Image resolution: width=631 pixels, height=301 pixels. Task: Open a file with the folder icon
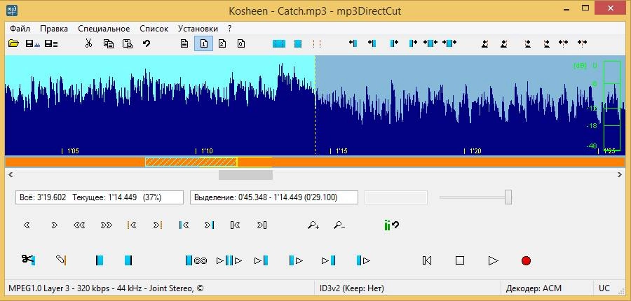(x=14, y=43)
